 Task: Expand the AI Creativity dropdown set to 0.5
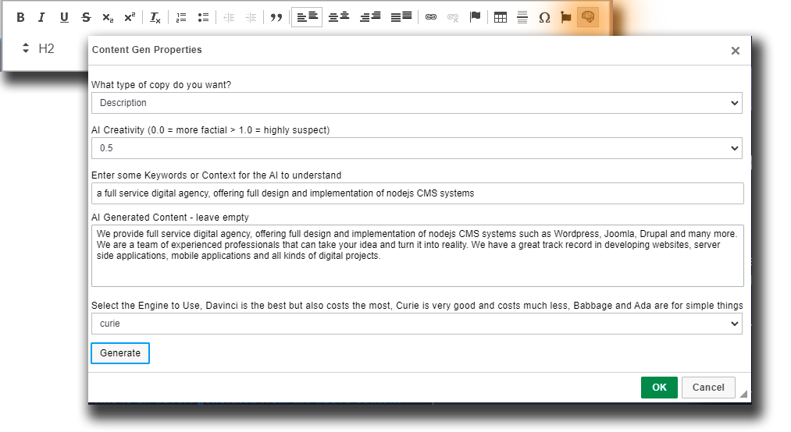click(x=416, y=148)
